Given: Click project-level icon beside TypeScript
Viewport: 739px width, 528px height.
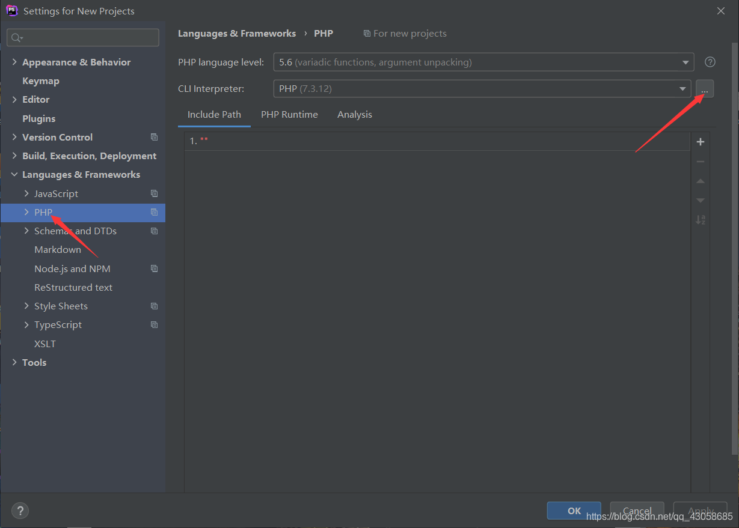Looking at the screenshot, I should 155,324.
